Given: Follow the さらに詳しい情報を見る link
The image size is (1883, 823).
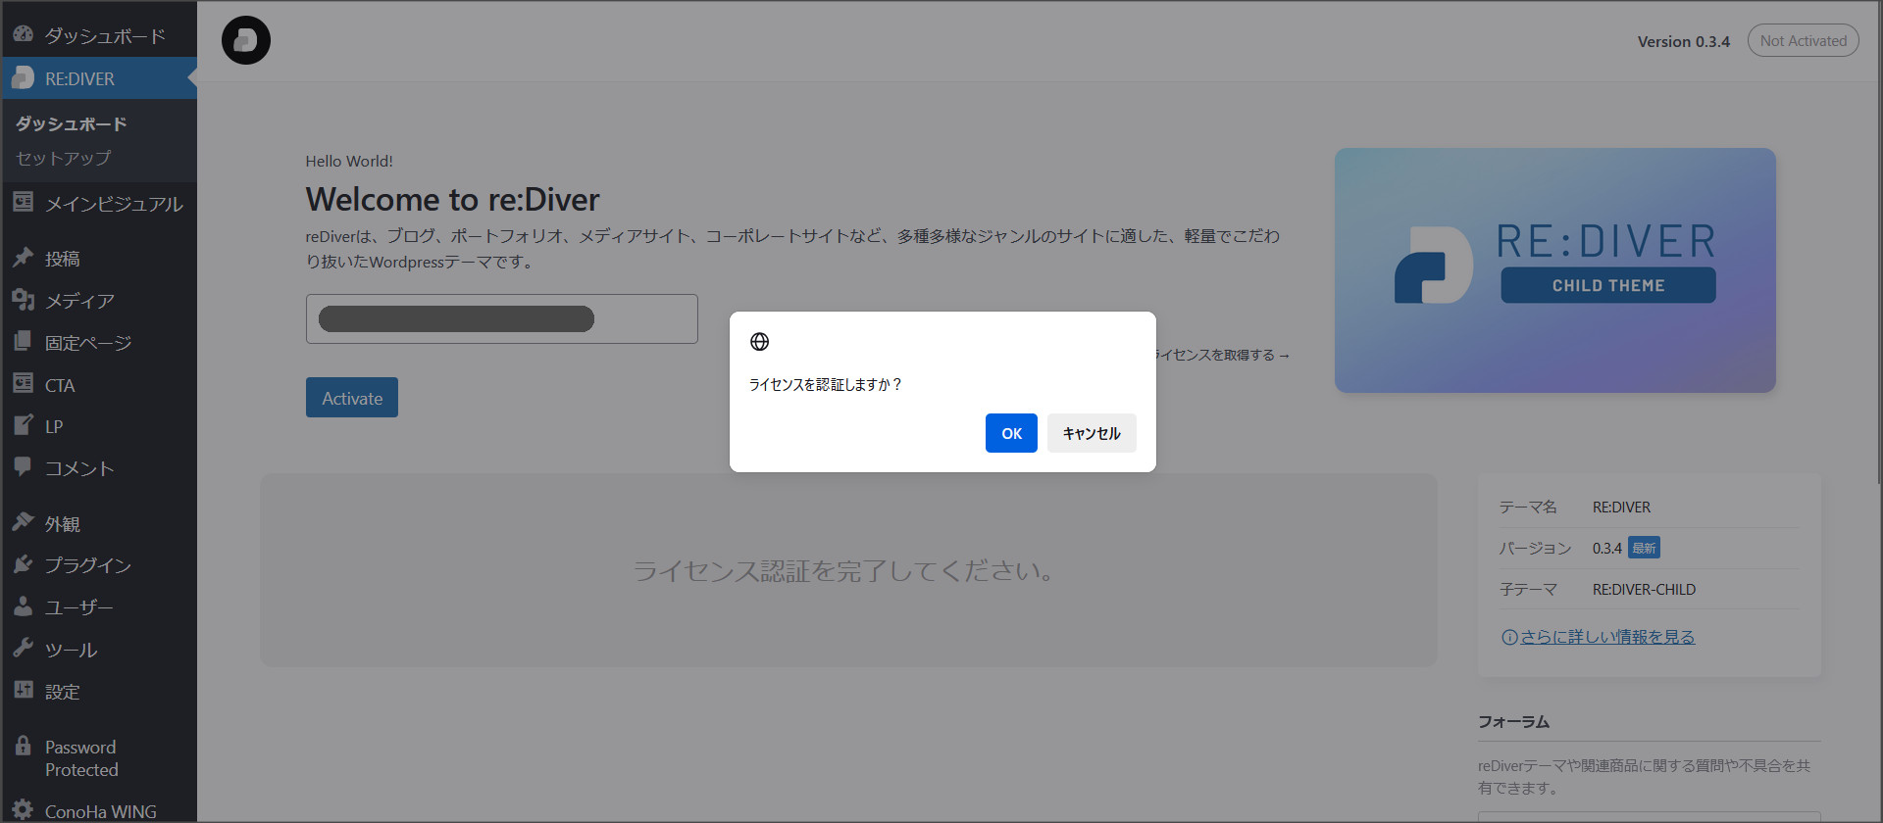Looking at the screenshot, I should (1606, 637).
